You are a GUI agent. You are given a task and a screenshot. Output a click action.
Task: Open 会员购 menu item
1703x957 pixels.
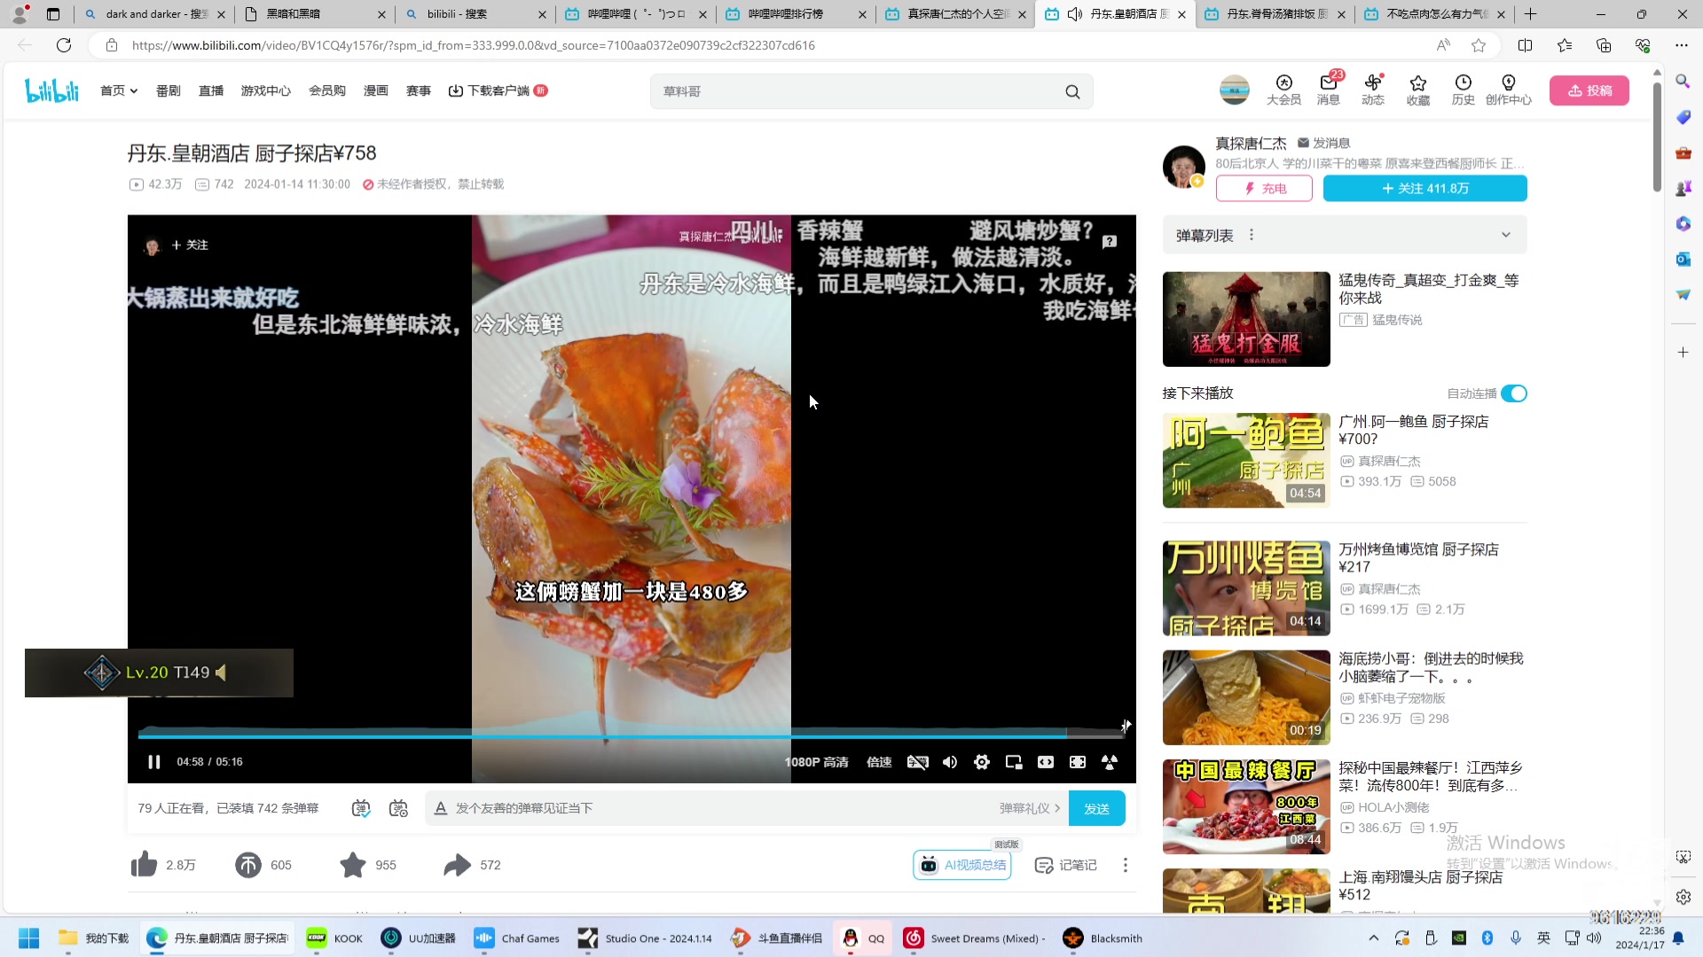(x=327, y=90)
